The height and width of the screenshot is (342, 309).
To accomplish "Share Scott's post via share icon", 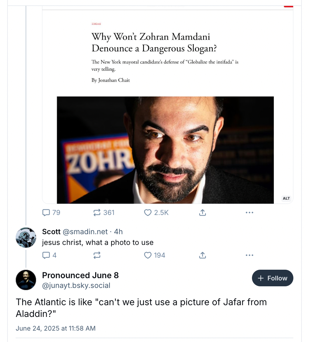I will 202,255.
